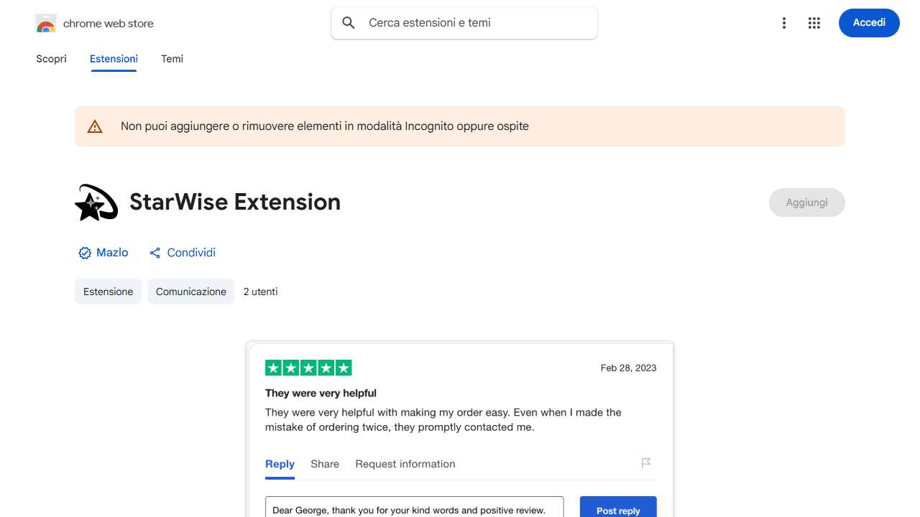Click the Chrome Web Store logo
Screen dimensions: 920x517
[46, 24]
